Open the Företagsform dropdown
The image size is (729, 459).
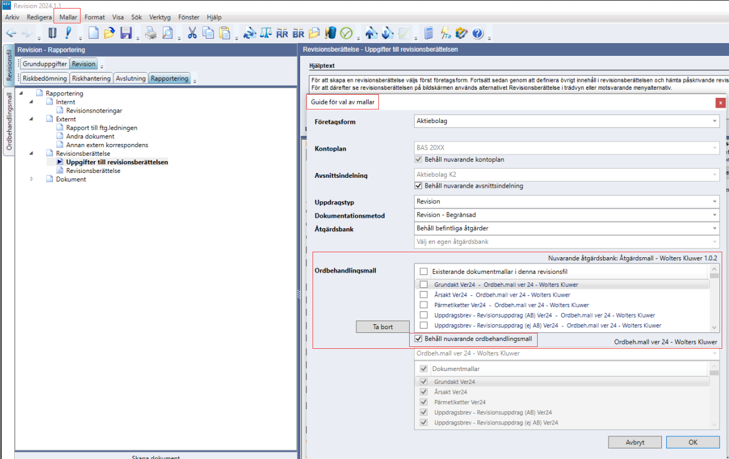pyautogui.click(x=567, y=121)
